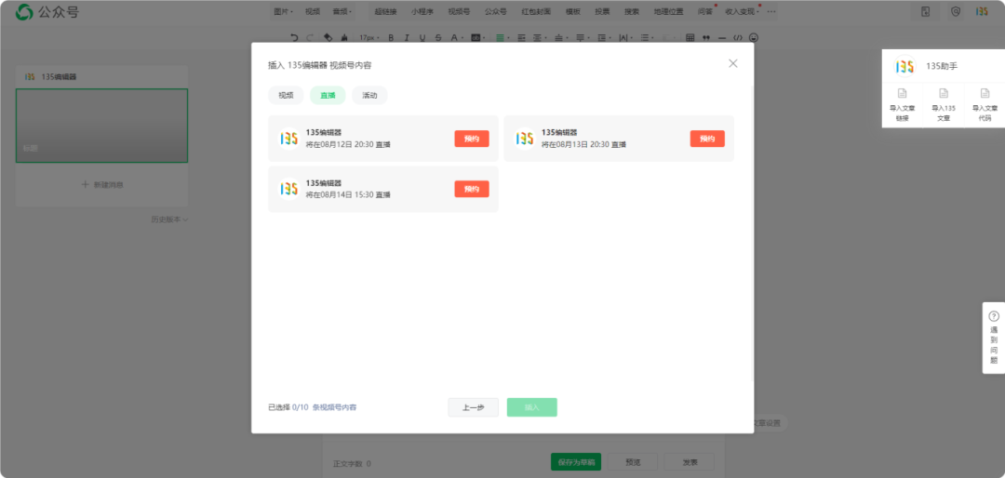Insert a table using the grid icon
This screenshot has height=478, width=1005.
pos(690,37)
